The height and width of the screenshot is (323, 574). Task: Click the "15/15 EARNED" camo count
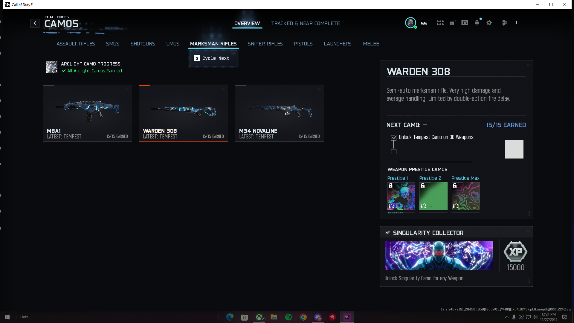pyautogui.click(x=506, y=125)
